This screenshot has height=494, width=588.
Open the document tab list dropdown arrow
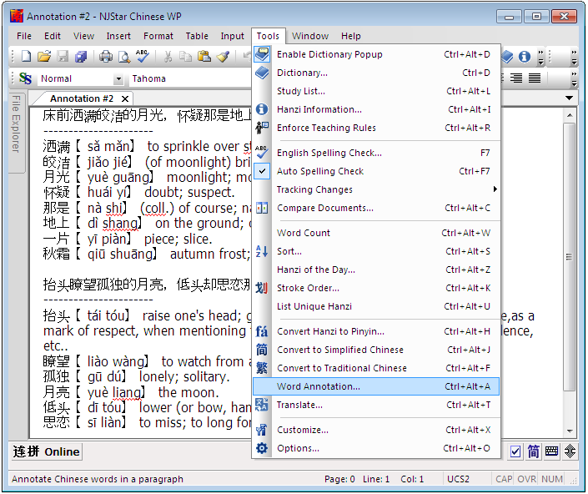pos(570,98)
